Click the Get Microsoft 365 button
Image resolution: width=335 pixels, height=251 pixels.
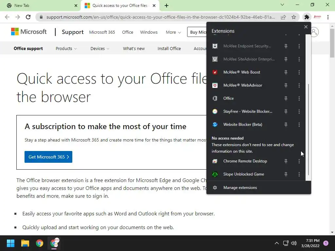tap(48, 157)
